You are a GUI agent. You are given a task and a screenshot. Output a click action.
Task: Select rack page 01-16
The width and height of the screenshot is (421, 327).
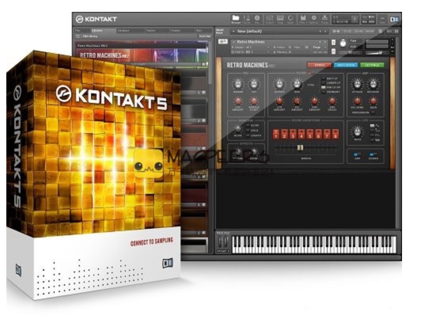336,31
